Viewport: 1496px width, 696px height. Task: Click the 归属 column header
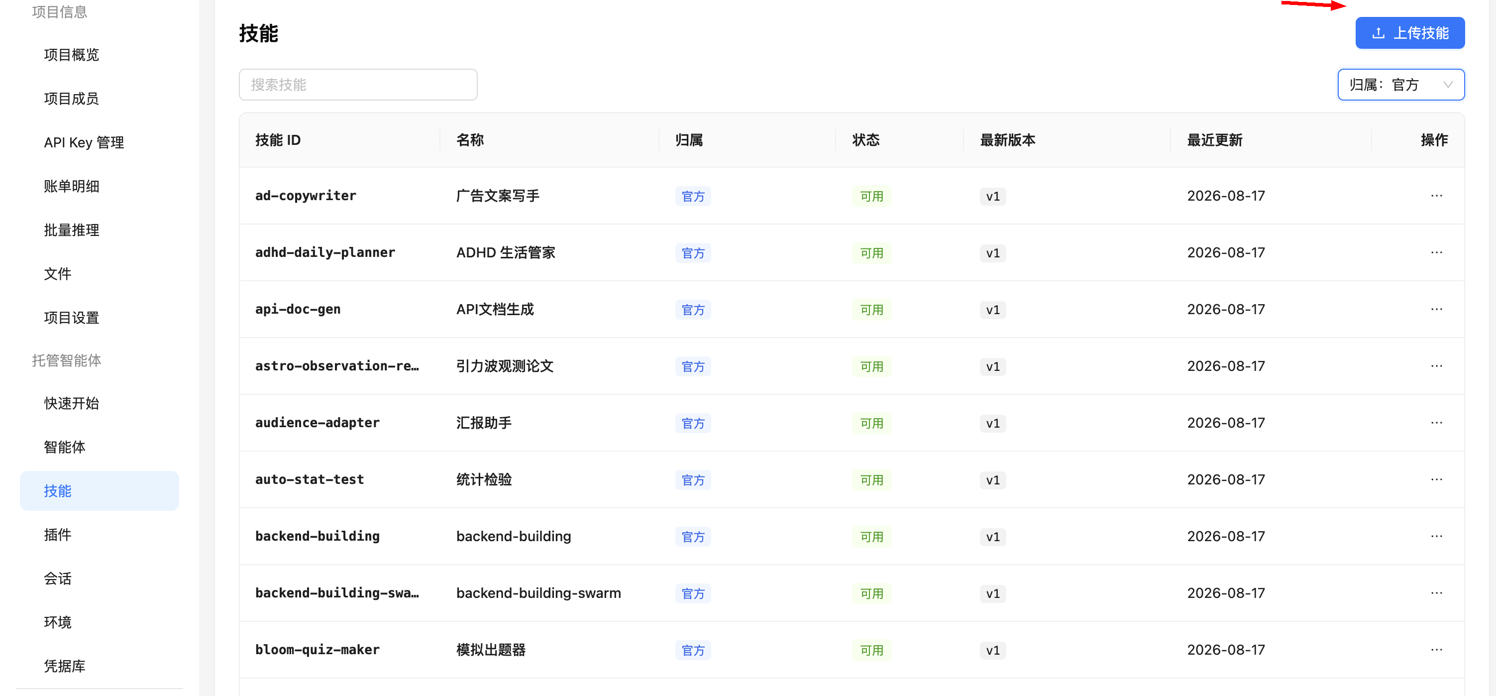pos(689,140)
